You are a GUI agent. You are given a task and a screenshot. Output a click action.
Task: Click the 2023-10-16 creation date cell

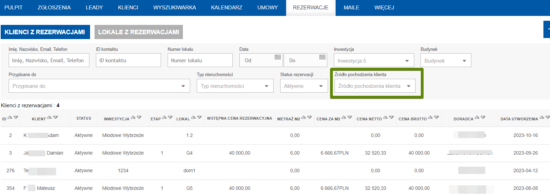[525, 135]
